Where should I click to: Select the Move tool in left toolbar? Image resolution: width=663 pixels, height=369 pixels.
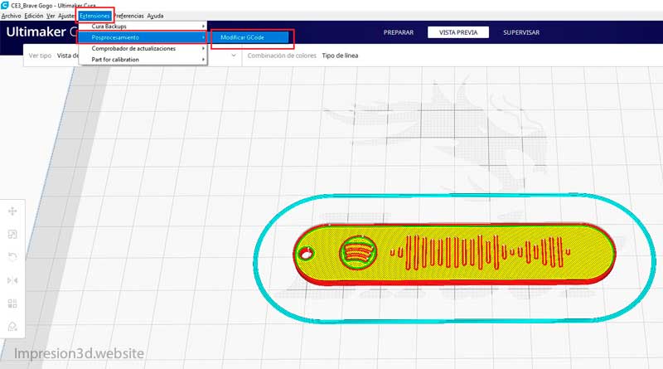tap(12, 211)
